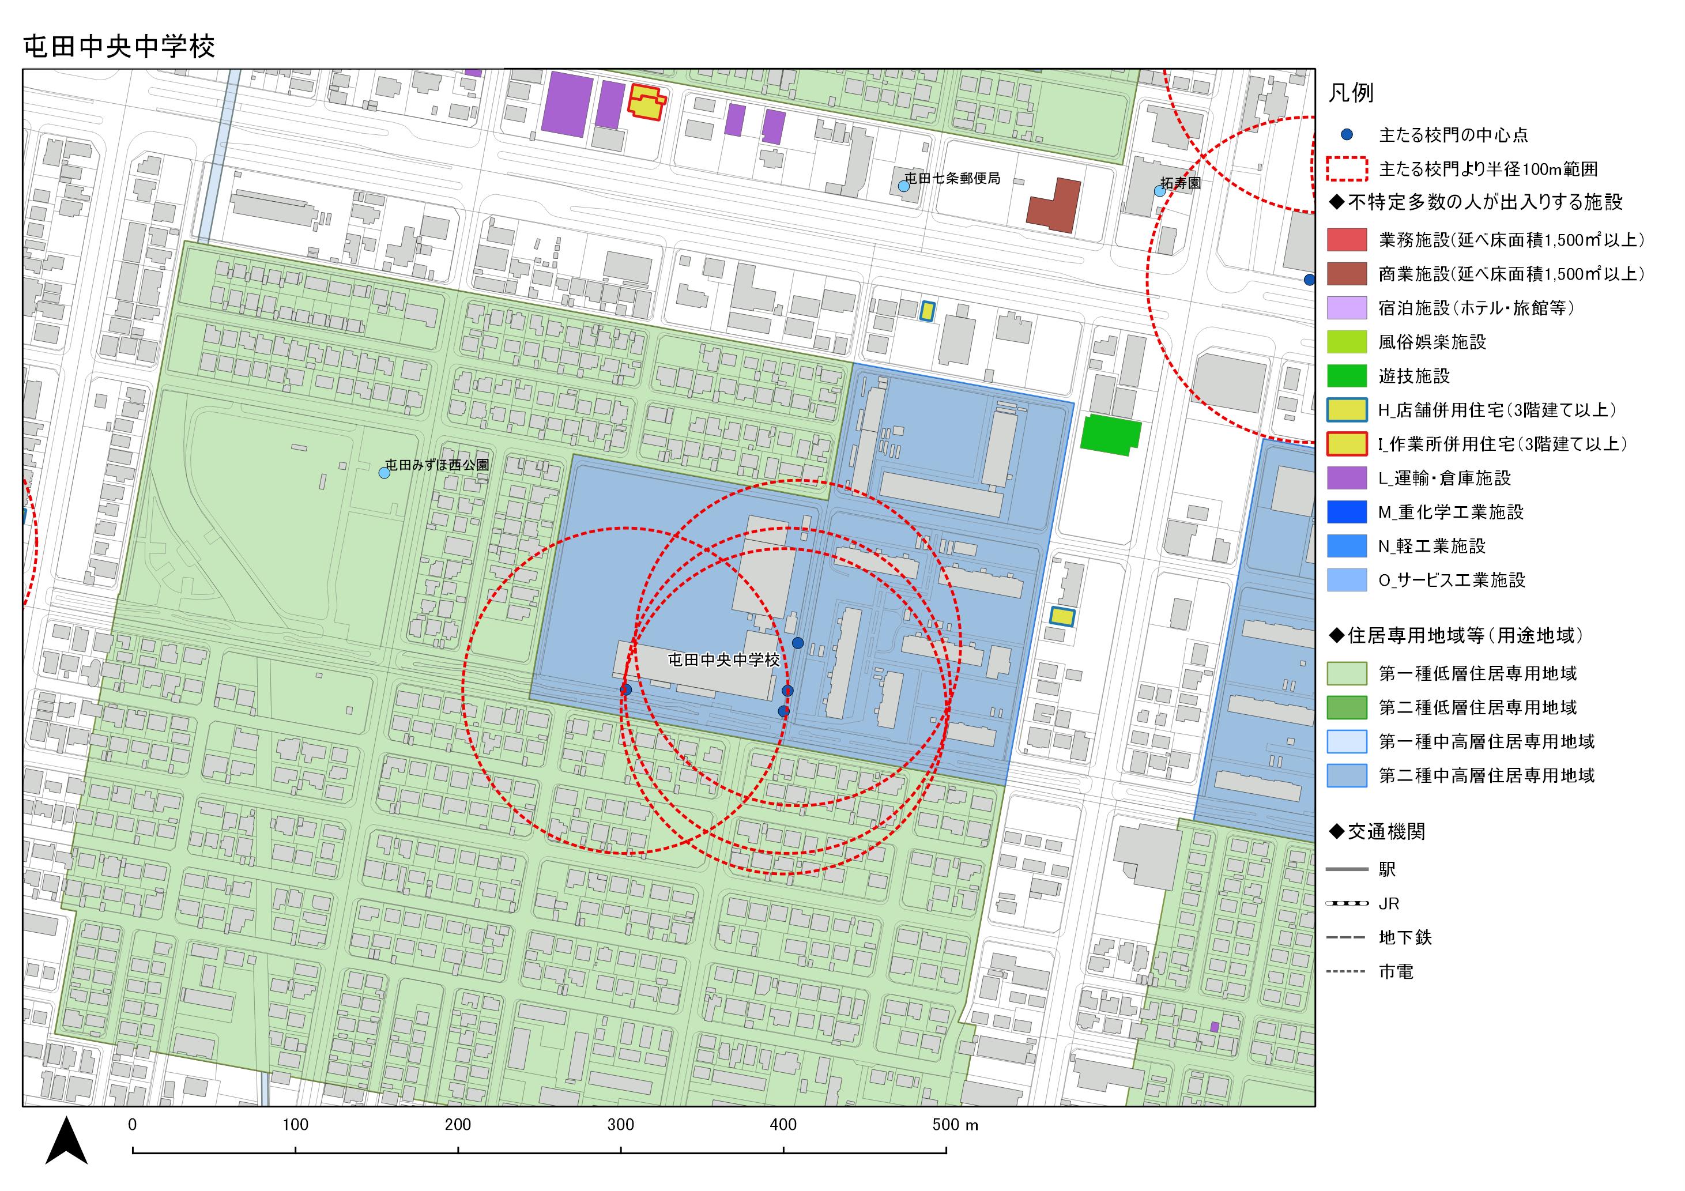Viewport: 1685px width, 1191px height.
Task: Click the 第一種低層住居専用地域 swatch
Action: [x=1347, y=673]
